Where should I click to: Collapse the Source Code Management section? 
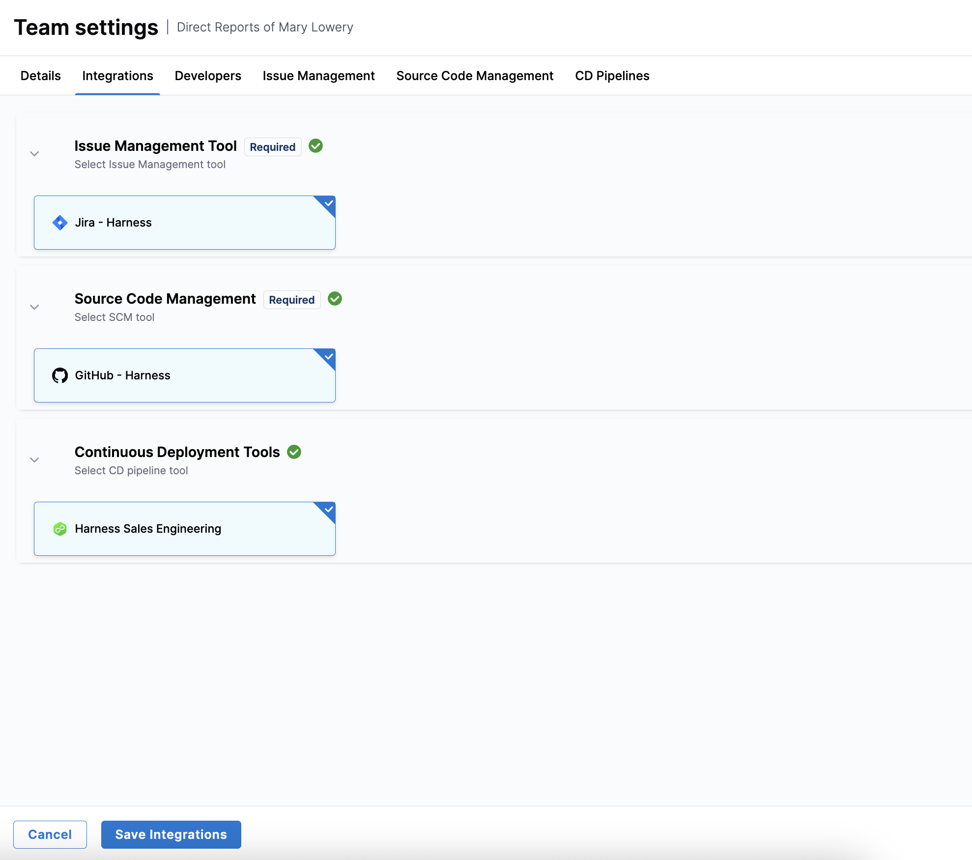[34, 307]
